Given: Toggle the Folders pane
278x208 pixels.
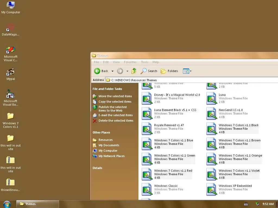Looking at the screenshot, I should [x=169, y=71].
